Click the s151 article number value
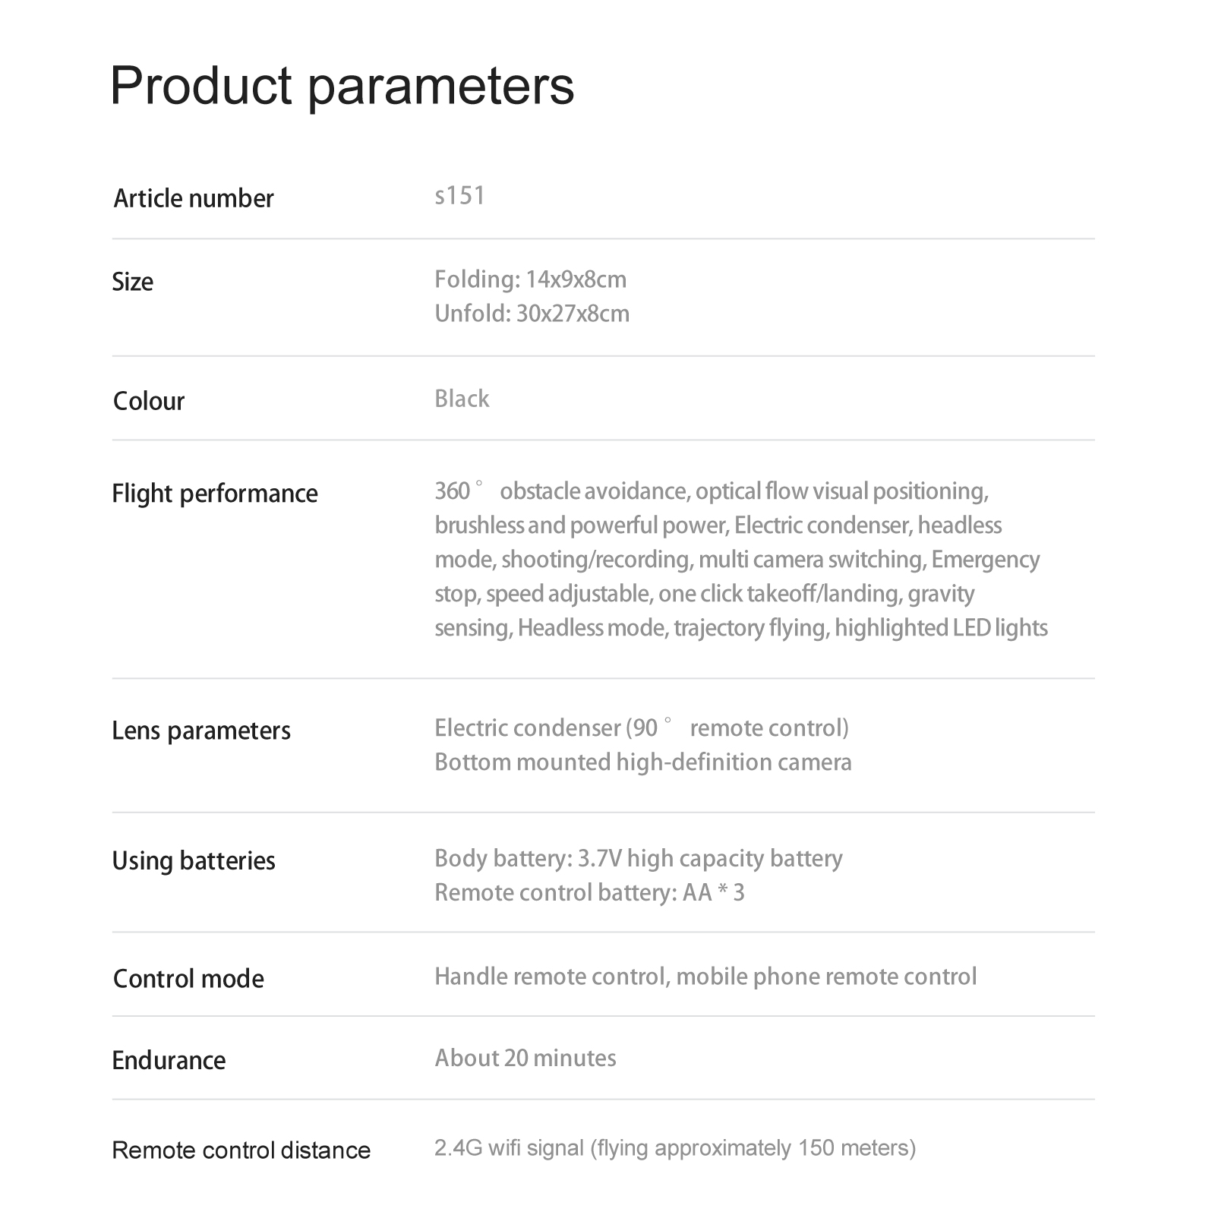The width and height of the screenshot is (1215, 1215). 459,196
